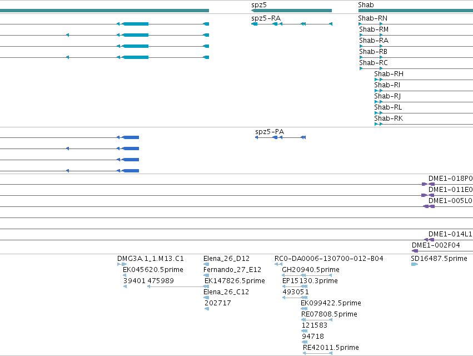Select the EK099422.5prime EST label
Screen dimensions: 473x356
tap(331, 303)
